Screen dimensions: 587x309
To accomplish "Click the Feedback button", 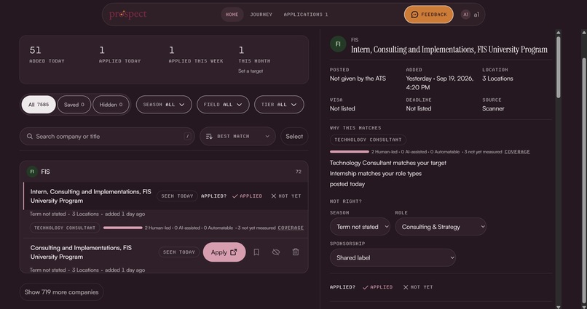I will [x=429, y=15].
